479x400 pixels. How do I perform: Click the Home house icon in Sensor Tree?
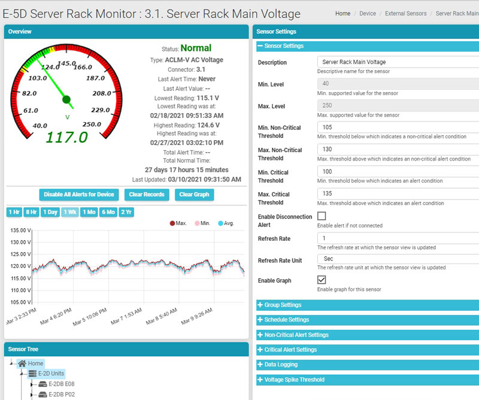tap(22, 363)
